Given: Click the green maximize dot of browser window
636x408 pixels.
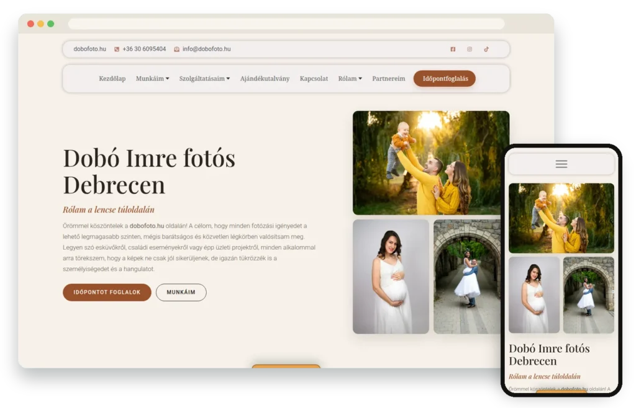Looking at the screenshot, I should click(x=51, y=24).
